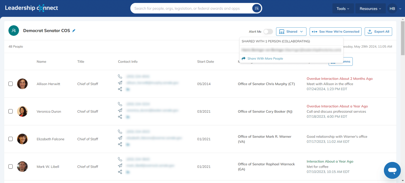Image resolution: width=405 pixels, height=183 pixels.
Task: Select the checkbox for Veronica Duron
Action: pos(11,111)
